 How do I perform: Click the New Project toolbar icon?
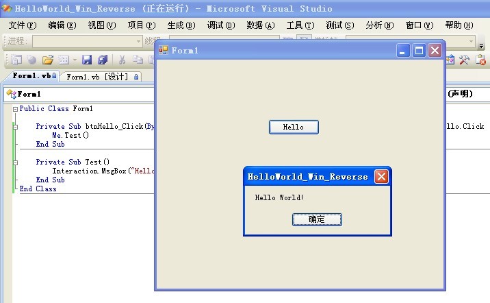[16, 60]
